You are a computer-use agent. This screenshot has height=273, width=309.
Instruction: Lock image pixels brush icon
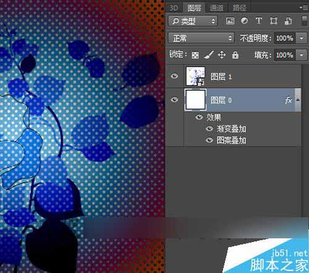209,55
